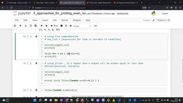183x103 pixels.
Task: Open the File menu
Action: [17, 20]
